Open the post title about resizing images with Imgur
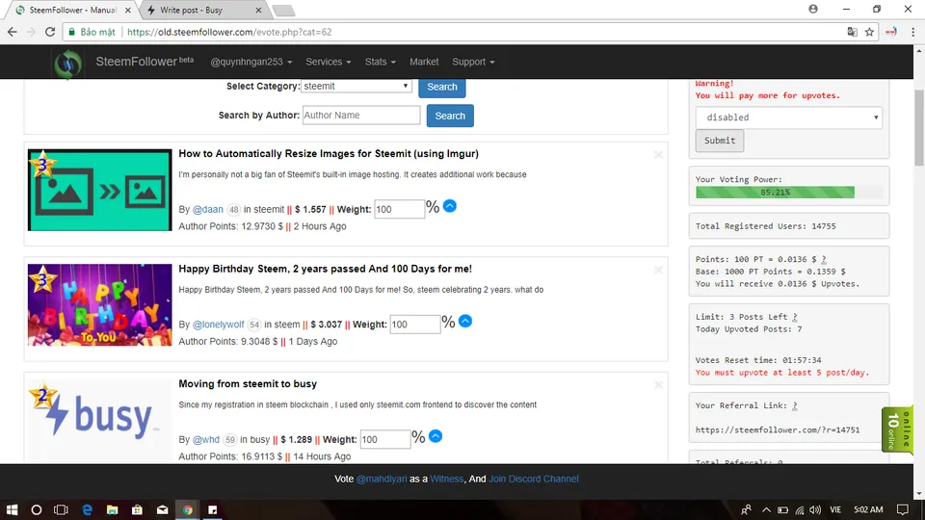This screenshot has height=520, width=925. click(329, 153)
